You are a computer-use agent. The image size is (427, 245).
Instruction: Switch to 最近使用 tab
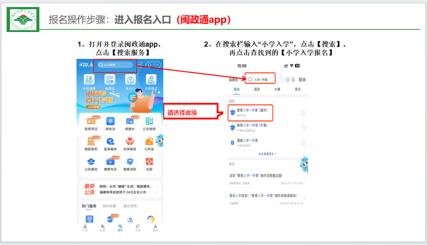[130, 206]
